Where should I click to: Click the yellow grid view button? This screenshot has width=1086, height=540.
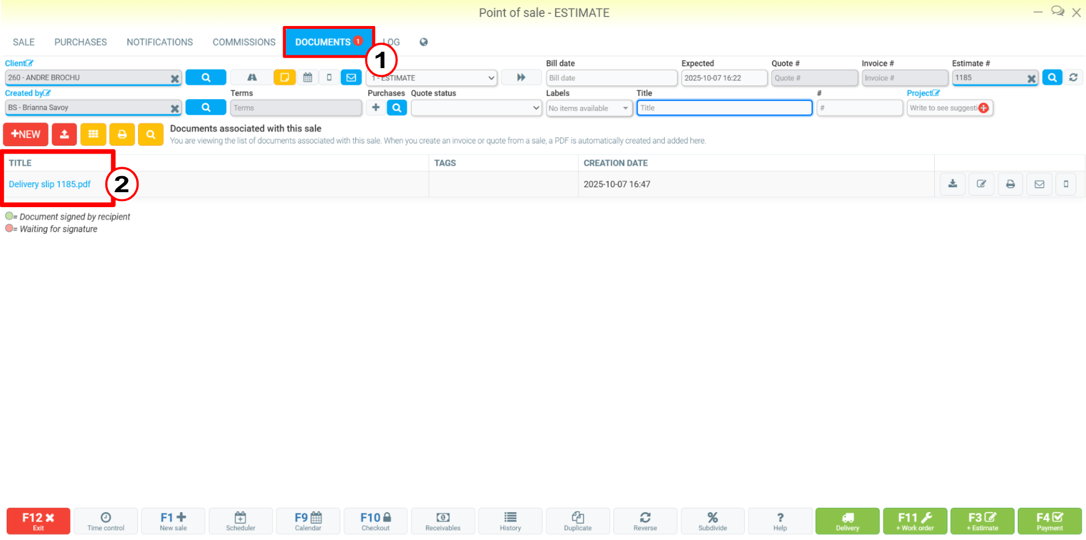[x=93, y=134]
